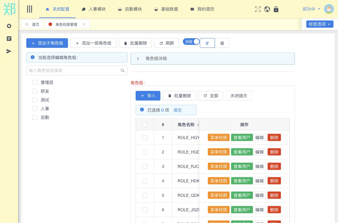This screenshot has width=338, height=223.
Task: Open the settings gear in the sidebar
Action: [x=9, y=26]
